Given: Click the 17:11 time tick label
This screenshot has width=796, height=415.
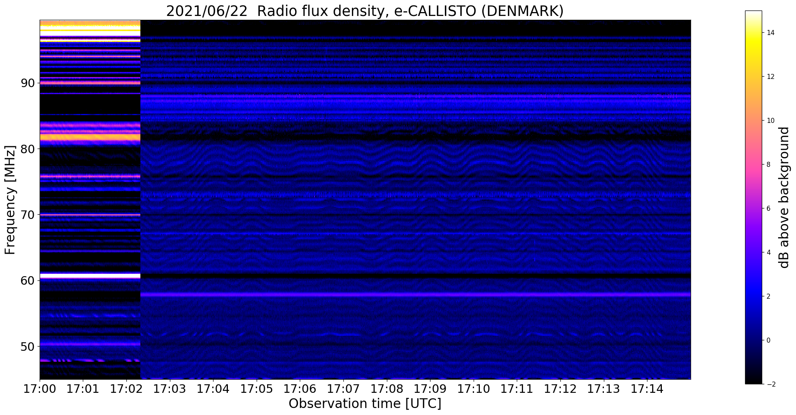Looking at the screenshot, I should pyautogui.click(x=517, y=389).
